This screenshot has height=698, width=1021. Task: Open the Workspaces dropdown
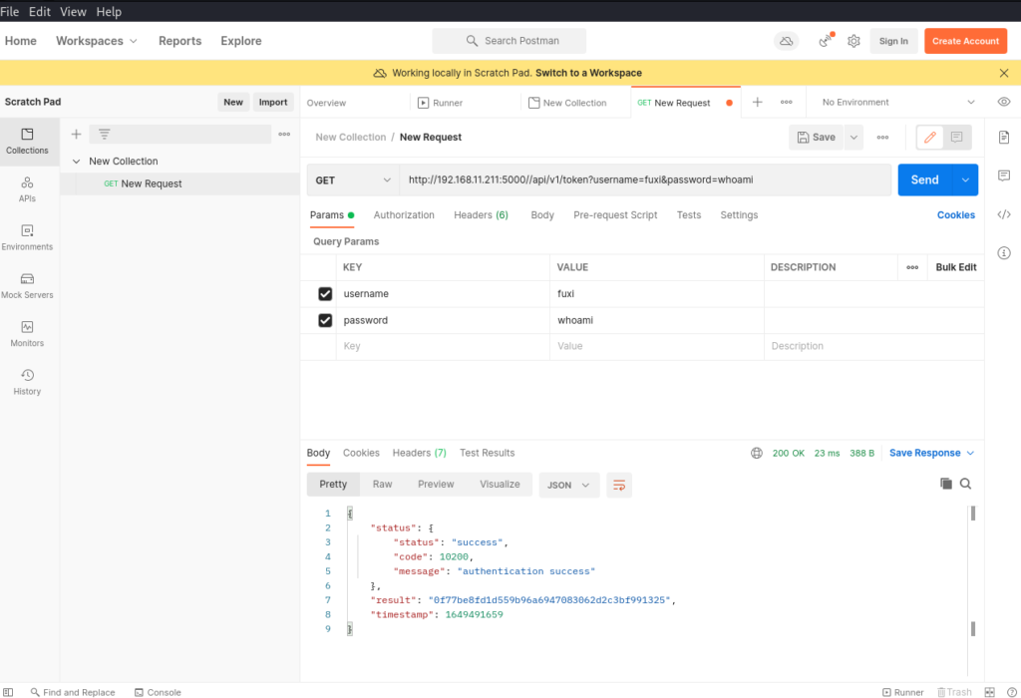click(x=97, y=41)
